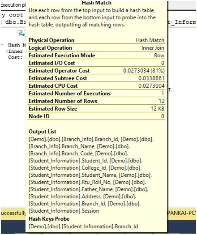Click the Estimated Execution Mode row
The height and width of the screenshot is (235, 197).
97,56
